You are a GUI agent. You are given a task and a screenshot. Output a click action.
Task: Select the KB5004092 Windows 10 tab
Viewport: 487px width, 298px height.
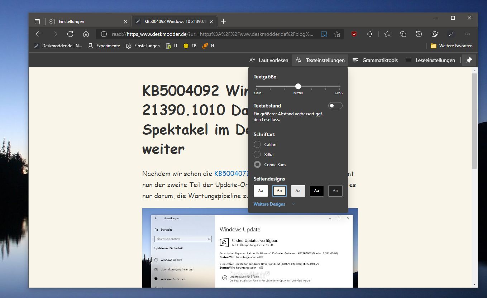[x=175, y=21]
